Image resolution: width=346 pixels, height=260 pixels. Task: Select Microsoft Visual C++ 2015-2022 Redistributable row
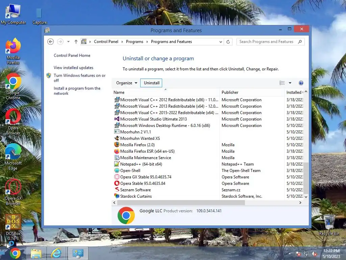point(208,112)
